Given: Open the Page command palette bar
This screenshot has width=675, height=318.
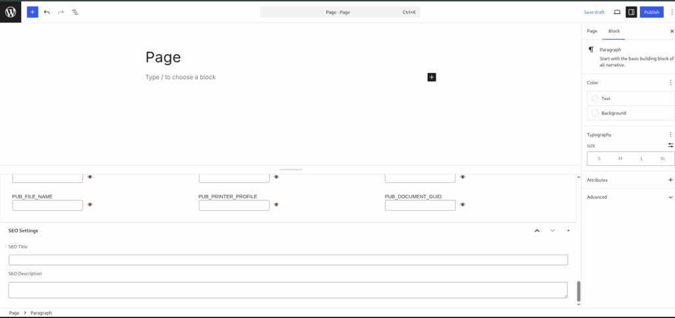Looking at the screenshot, I should [340, 12].
